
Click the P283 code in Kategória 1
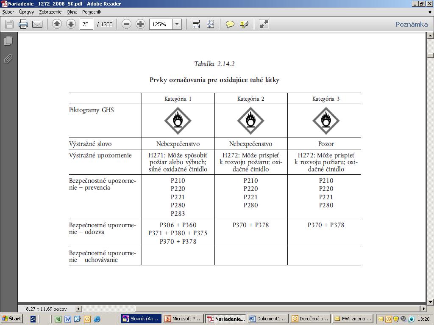point(178,214)
